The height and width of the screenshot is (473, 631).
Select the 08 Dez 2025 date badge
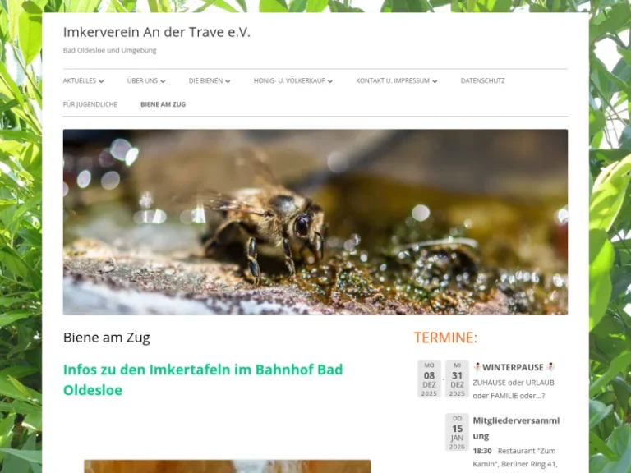[429, 379]
